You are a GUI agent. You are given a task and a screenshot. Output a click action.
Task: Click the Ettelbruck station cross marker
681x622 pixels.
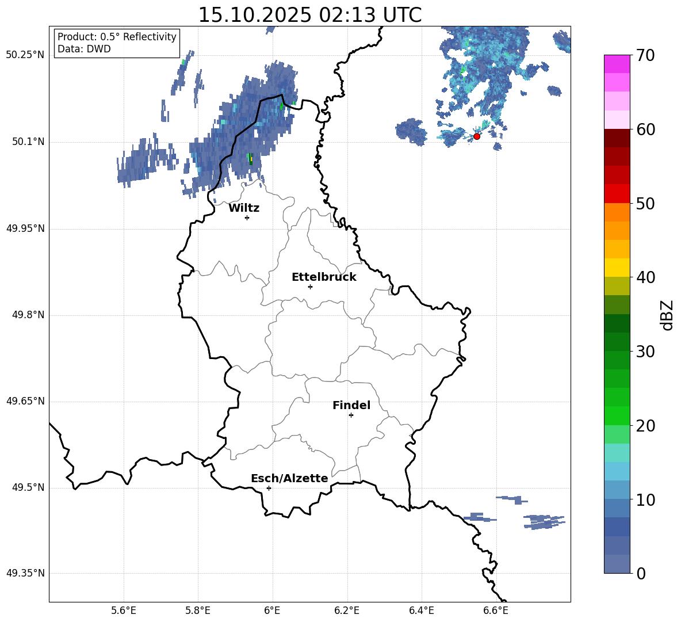tap(310, 287)
